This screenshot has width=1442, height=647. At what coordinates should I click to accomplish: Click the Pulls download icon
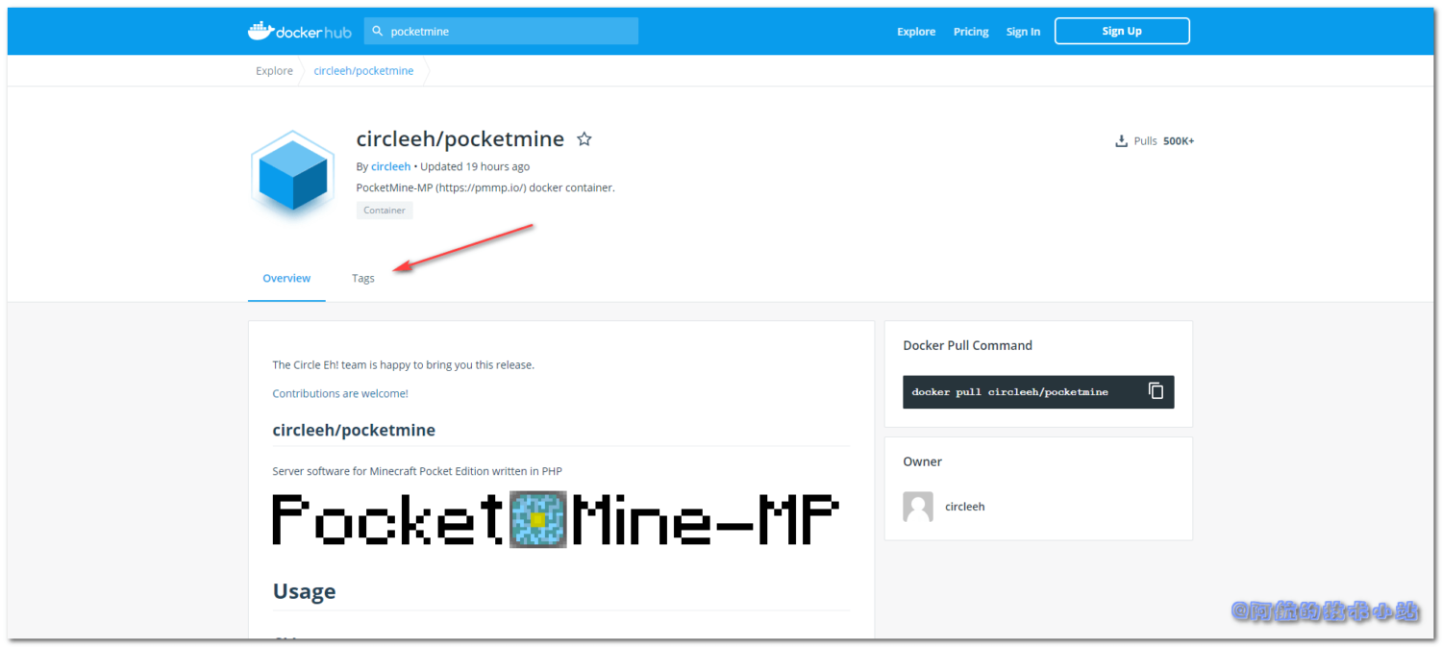(x=1121, y=140)
